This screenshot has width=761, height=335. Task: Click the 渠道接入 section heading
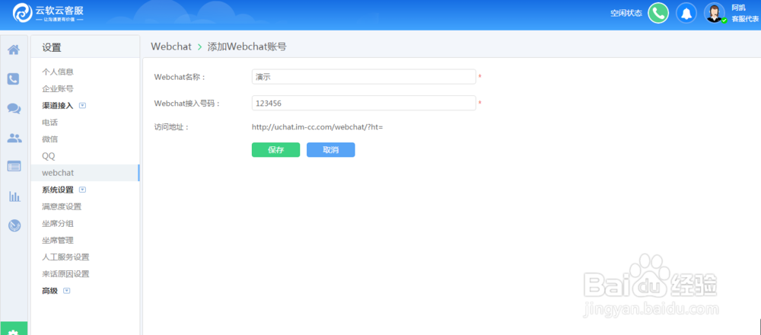tap(58, 105)
